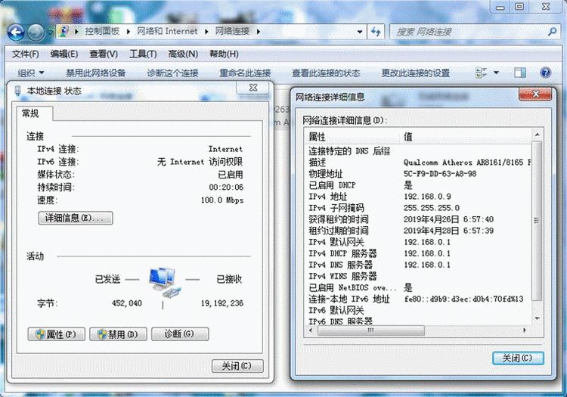This screenshot has width=567, height=397.
Task: Expand the arrow after 网络和 Internet breadcrumb
Action: pos(206,32)
